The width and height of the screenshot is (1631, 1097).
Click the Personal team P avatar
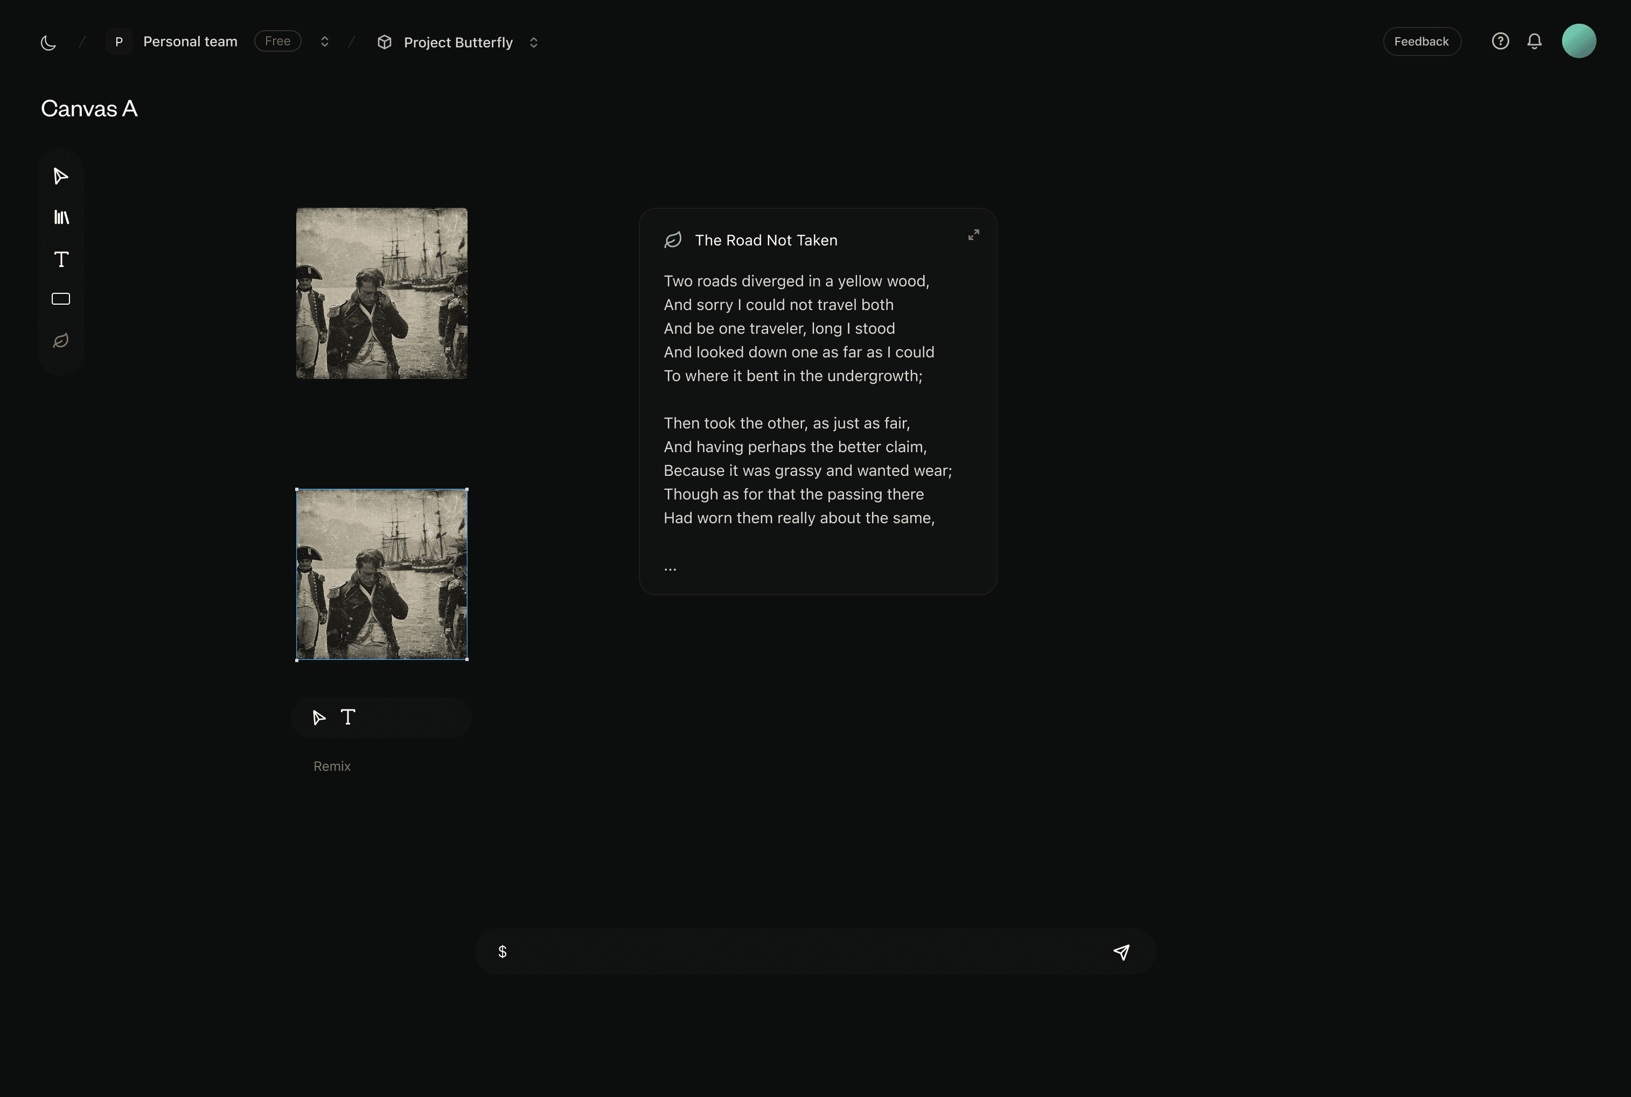click(x=119, y=42)
